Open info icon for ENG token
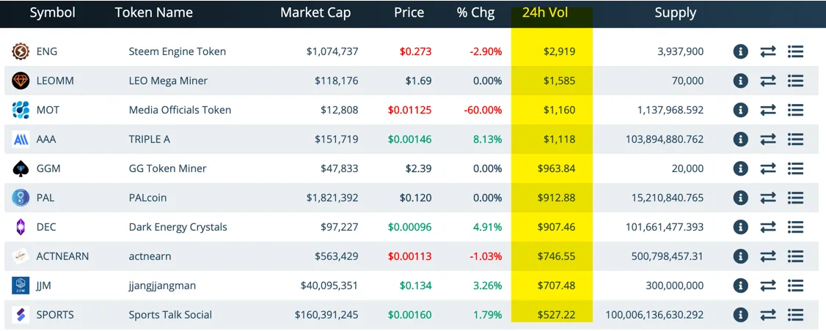This screenshot has width=826, height=331. [741, 51]
